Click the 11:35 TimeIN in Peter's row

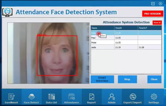click(126, 43)
